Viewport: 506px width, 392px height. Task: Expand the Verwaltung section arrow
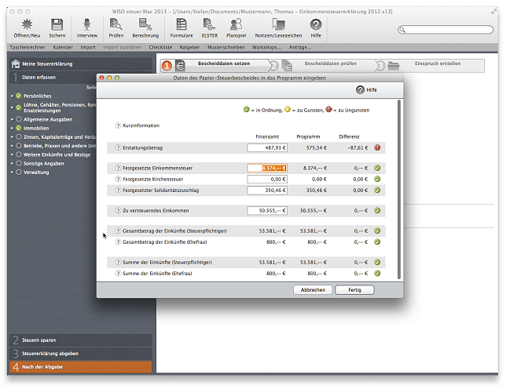click(13, 172)
